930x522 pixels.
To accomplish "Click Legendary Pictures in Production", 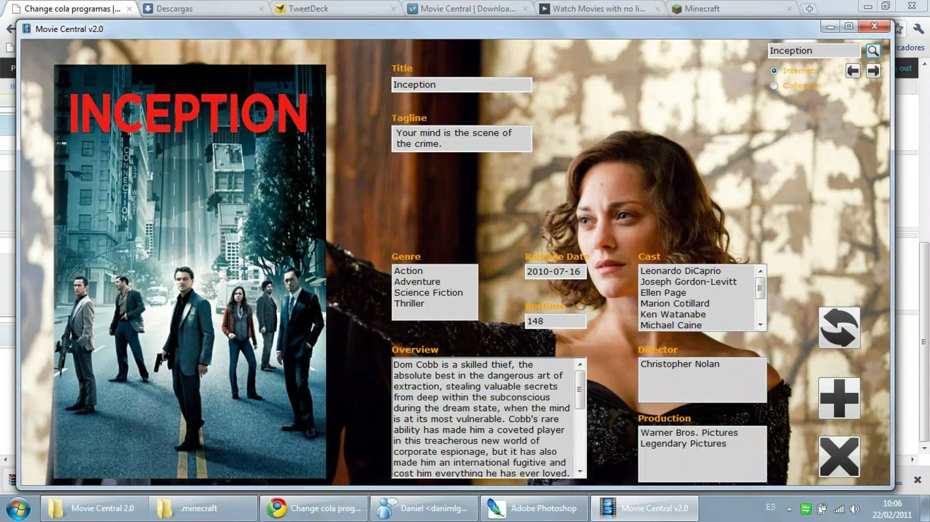I will click(x=683, y=444).
